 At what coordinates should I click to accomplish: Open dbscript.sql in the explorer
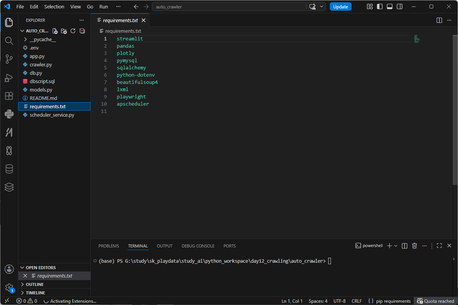54,81
